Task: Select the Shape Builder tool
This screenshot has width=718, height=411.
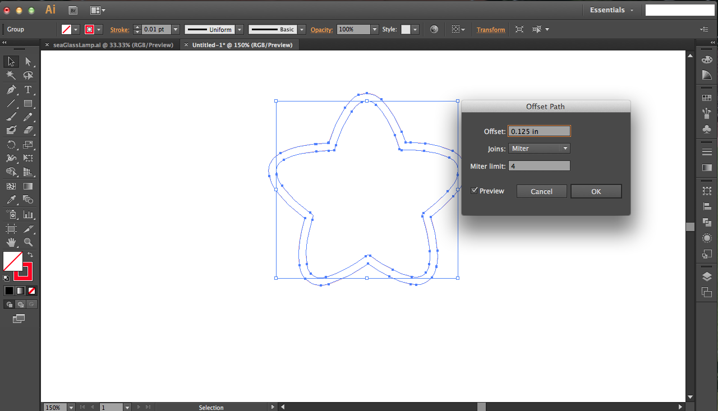Action: (11, 172)
